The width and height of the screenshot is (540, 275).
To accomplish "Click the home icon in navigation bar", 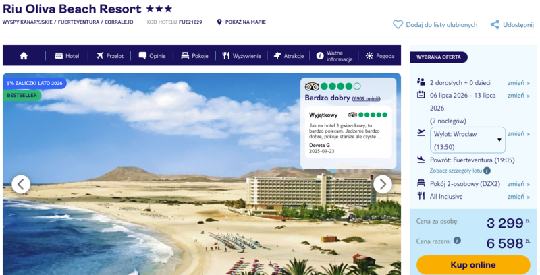I will tap(24, 56).
